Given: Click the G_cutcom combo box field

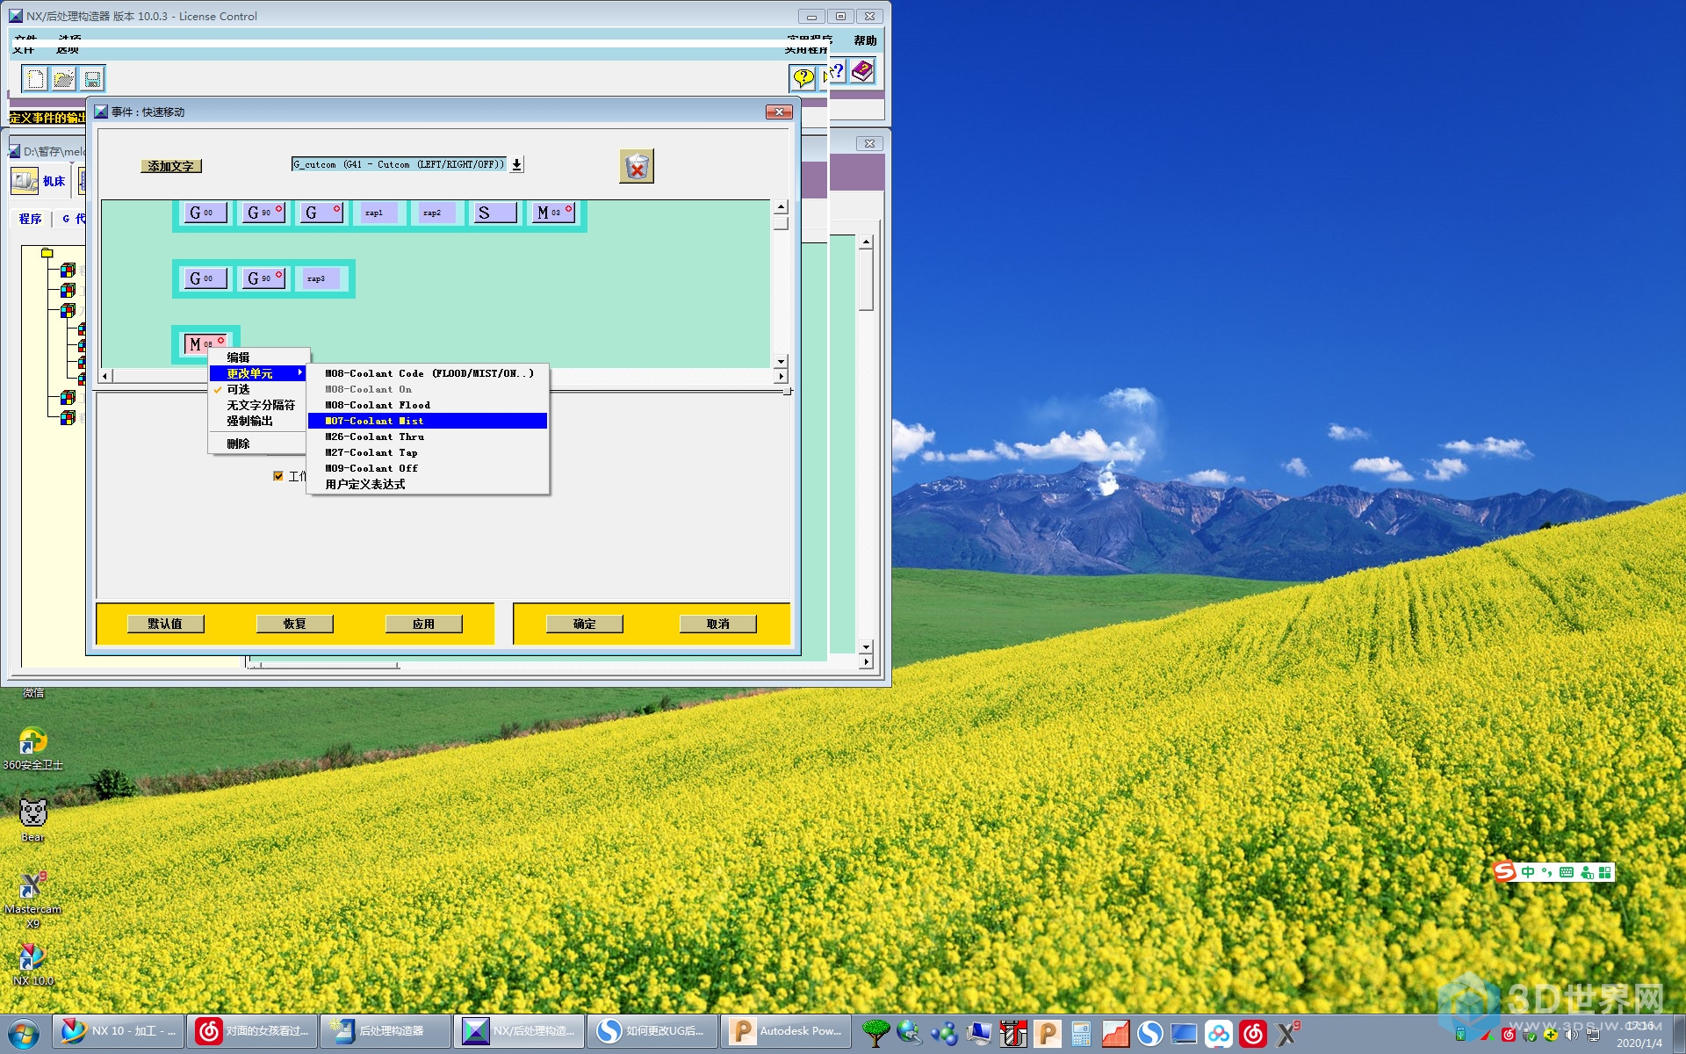Looking at the screenshot, I should click(400, 164).
